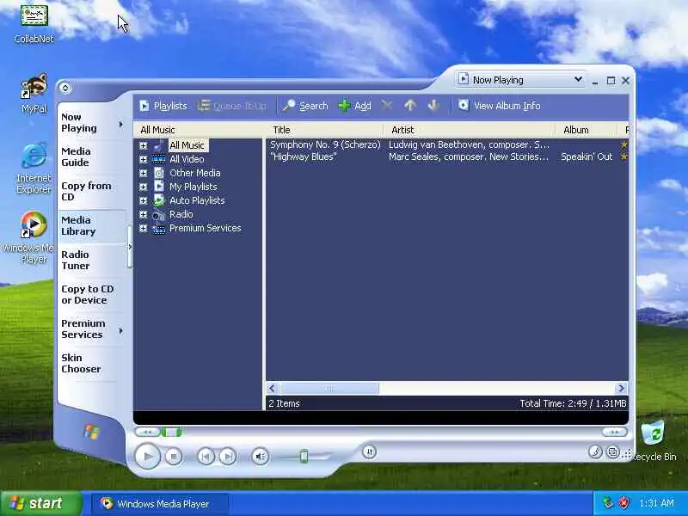Mute the player sound
This screenshot has width=688, height=516.
(261, 457)
